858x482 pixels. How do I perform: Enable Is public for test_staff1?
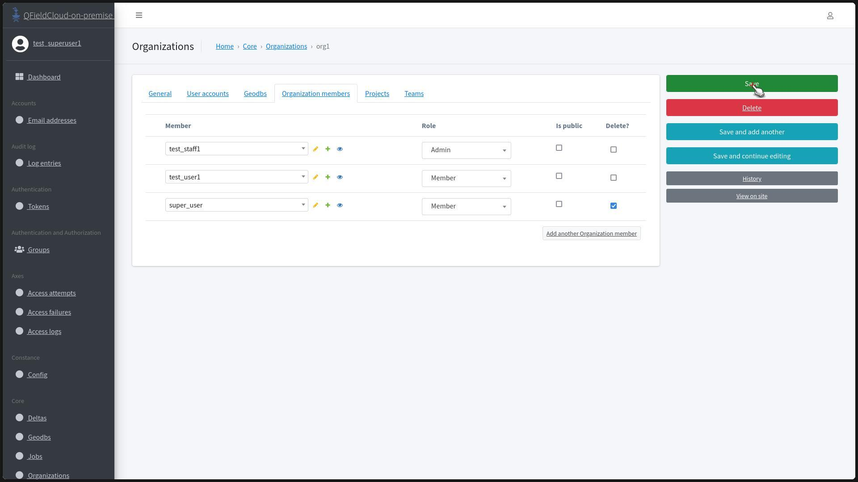[x=559, y=148]
